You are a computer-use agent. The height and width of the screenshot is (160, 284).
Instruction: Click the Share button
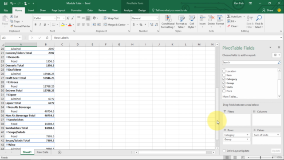[x=268, y=10]
